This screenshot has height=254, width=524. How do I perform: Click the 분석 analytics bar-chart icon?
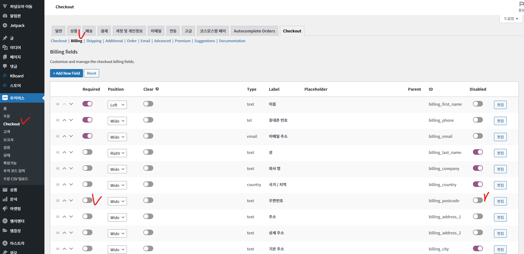5,199
